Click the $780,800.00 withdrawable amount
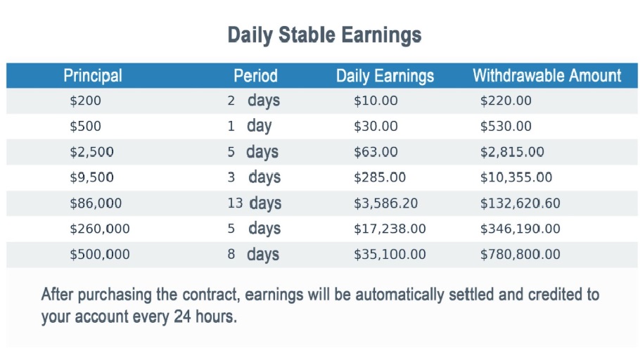Screen dimensions: 640x351 (520, 255)
